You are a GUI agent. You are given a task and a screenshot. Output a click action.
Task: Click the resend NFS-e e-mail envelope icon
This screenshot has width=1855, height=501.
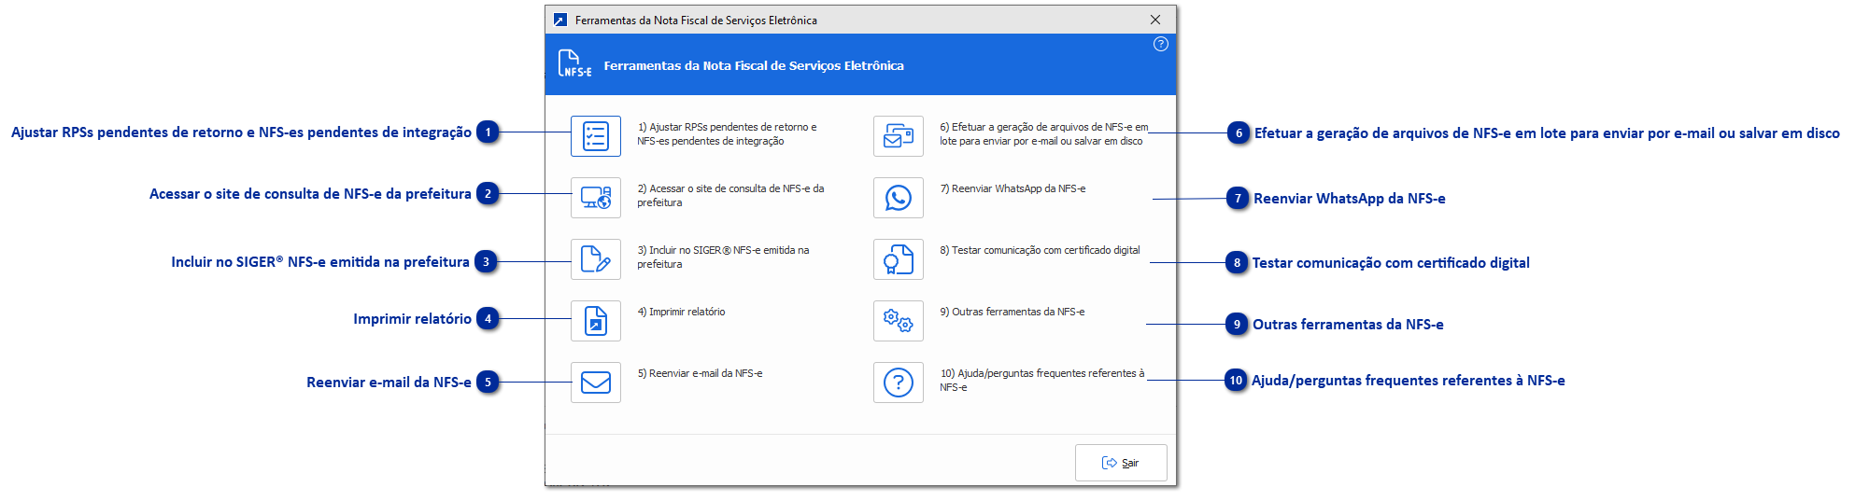[596, 383]
